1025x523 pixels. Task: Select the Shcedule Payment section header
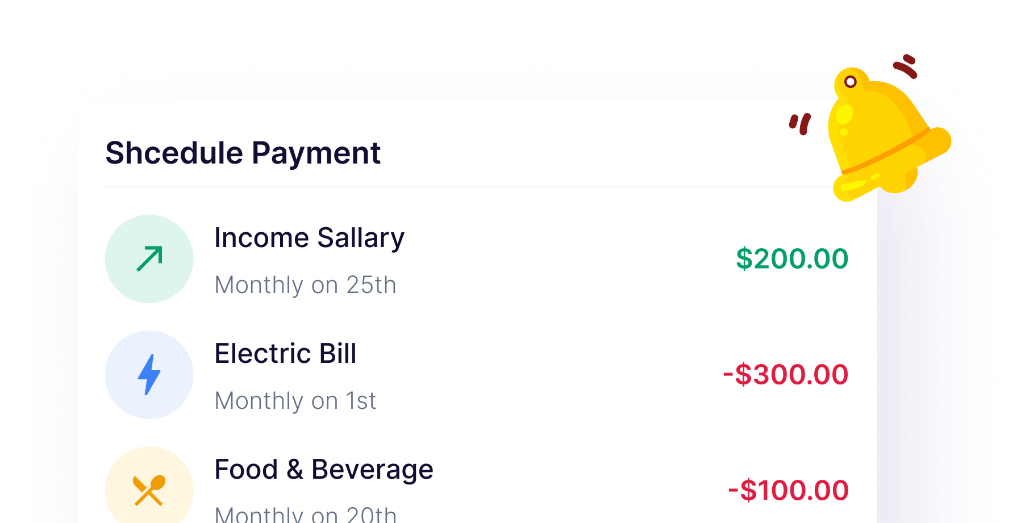pyautogui.click(x=243, y=152)
